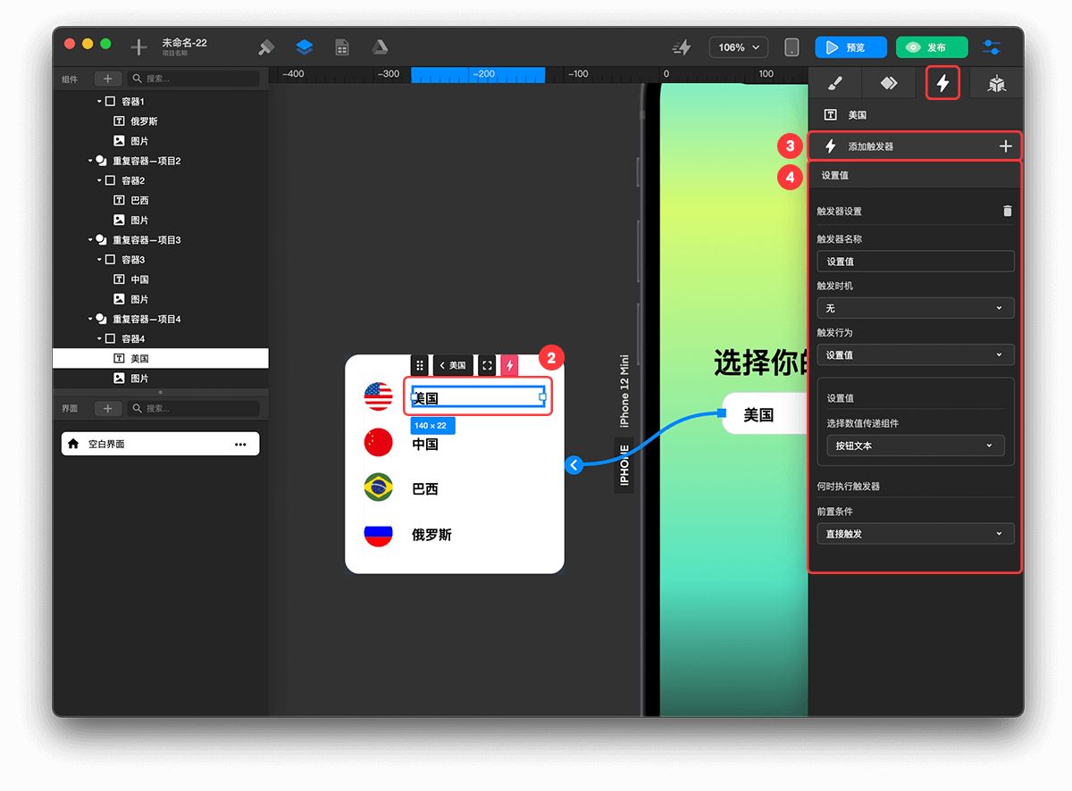Click the 触发器名称 name input field
1072x791 pixels.
point(916,262)
